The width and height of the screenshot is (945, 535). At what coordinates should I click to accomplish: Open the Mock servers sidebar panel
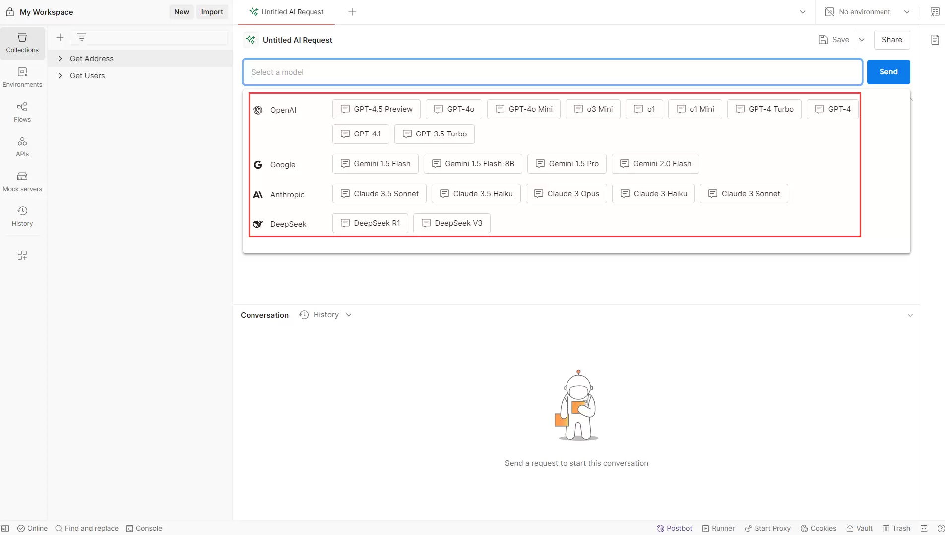coord(22,182)
